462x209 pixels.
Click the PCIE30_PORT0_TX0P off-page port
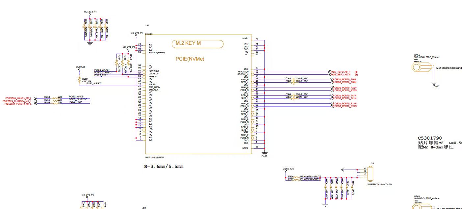tap(344, 79)
